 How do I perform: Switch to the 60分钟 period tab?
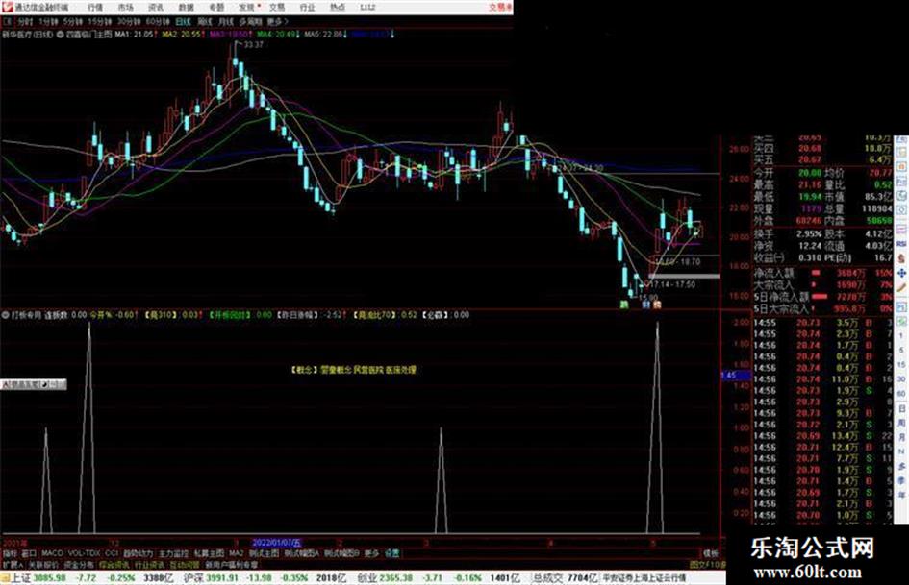click(158, 22)
